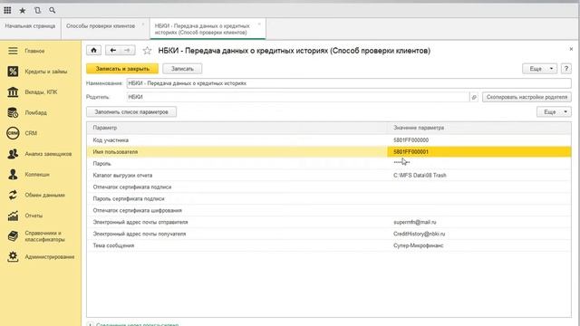This screenshot has height=326, width=580.
Task: Focus the Родитель input field
Action: [298, 97]
